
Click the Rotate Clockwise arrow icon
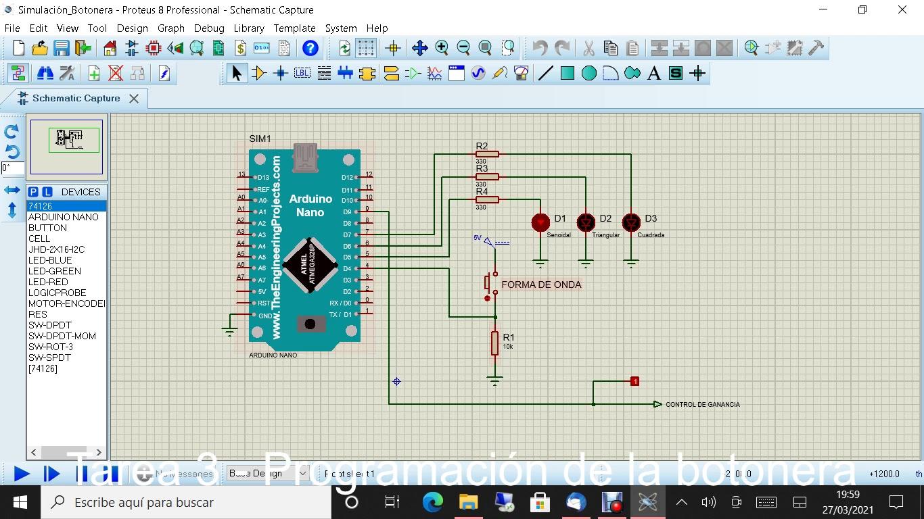pos(11,132)
